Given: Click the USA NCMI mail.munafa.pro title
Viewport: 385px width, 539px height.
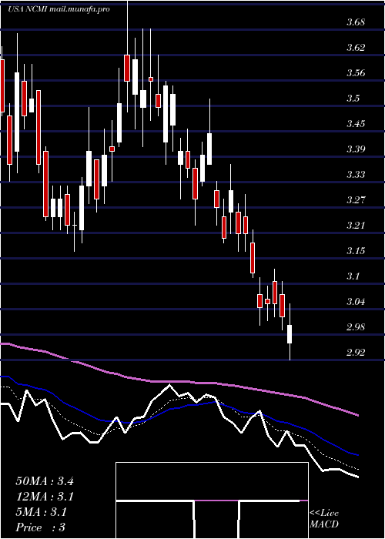Looking at the screenshot, I should point(59,9).
